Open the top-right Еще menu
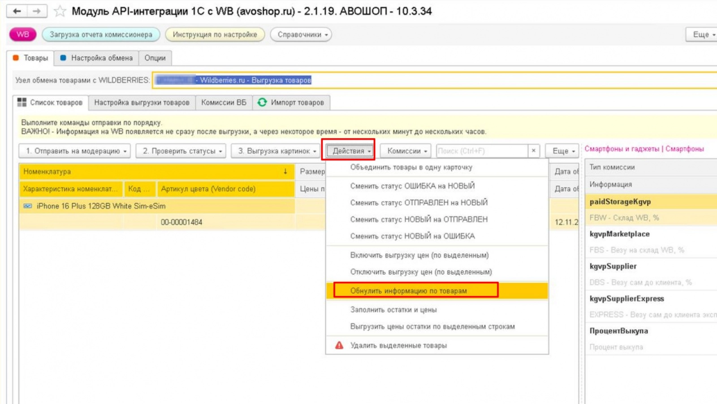 702,34
